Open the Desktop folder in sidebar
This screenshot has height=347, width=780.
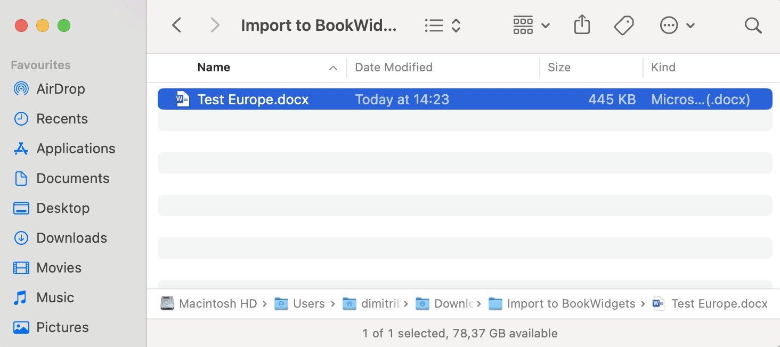pos(62,208)
